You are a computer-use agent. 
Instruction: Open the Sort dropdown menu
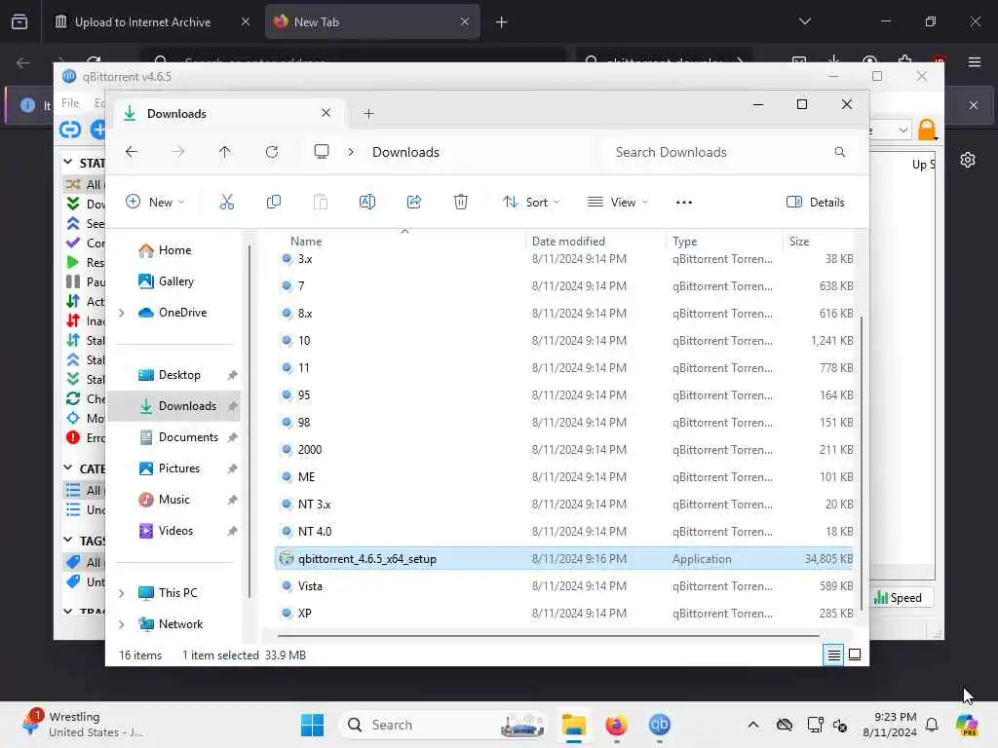531,203
